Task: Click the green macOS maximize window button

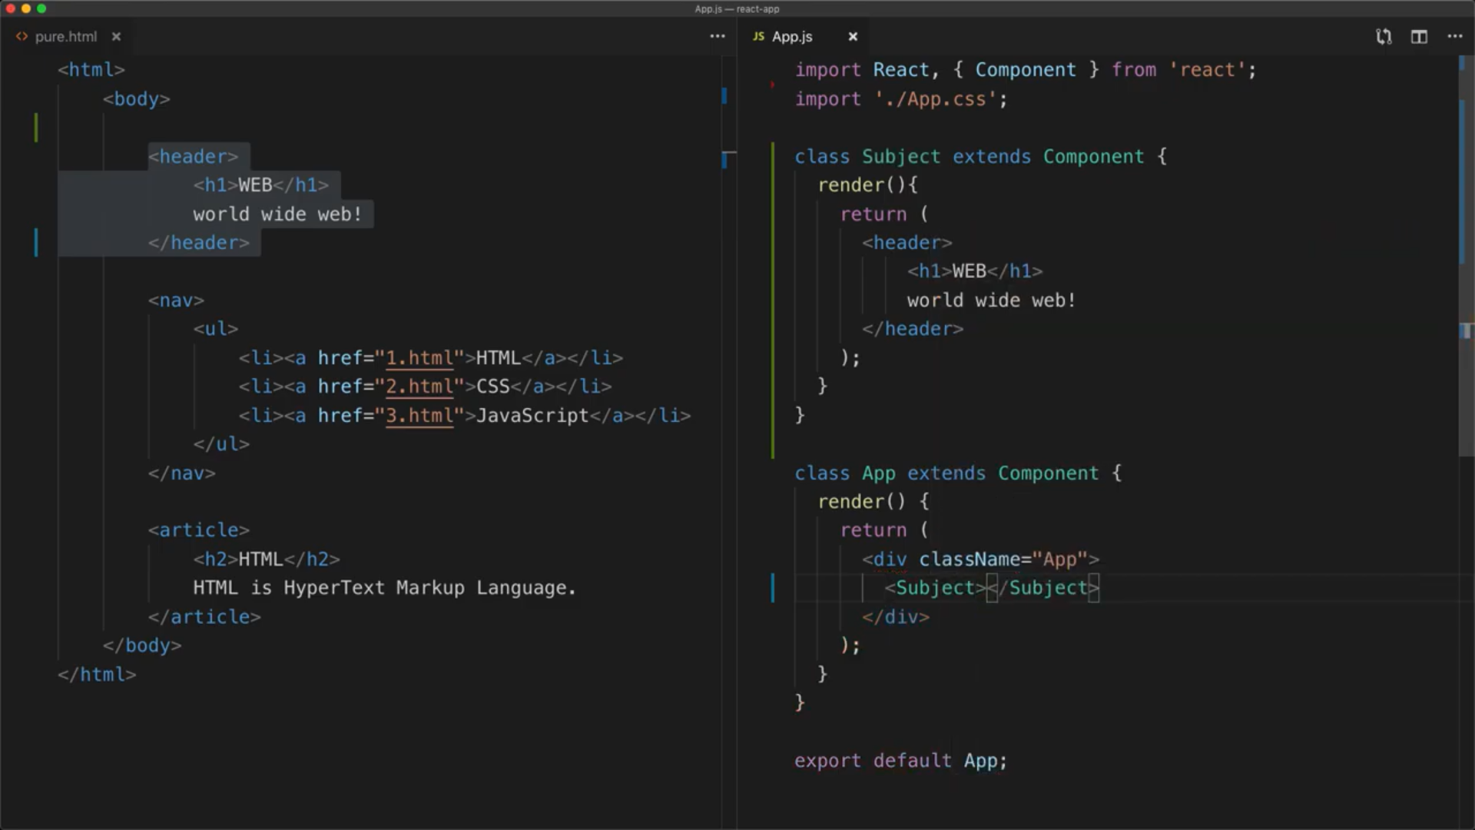Action: click(x=41, y=8)
